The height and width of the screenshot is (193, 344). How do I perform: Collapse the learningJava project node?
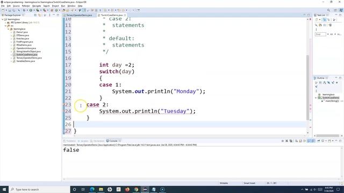[3, 19]
